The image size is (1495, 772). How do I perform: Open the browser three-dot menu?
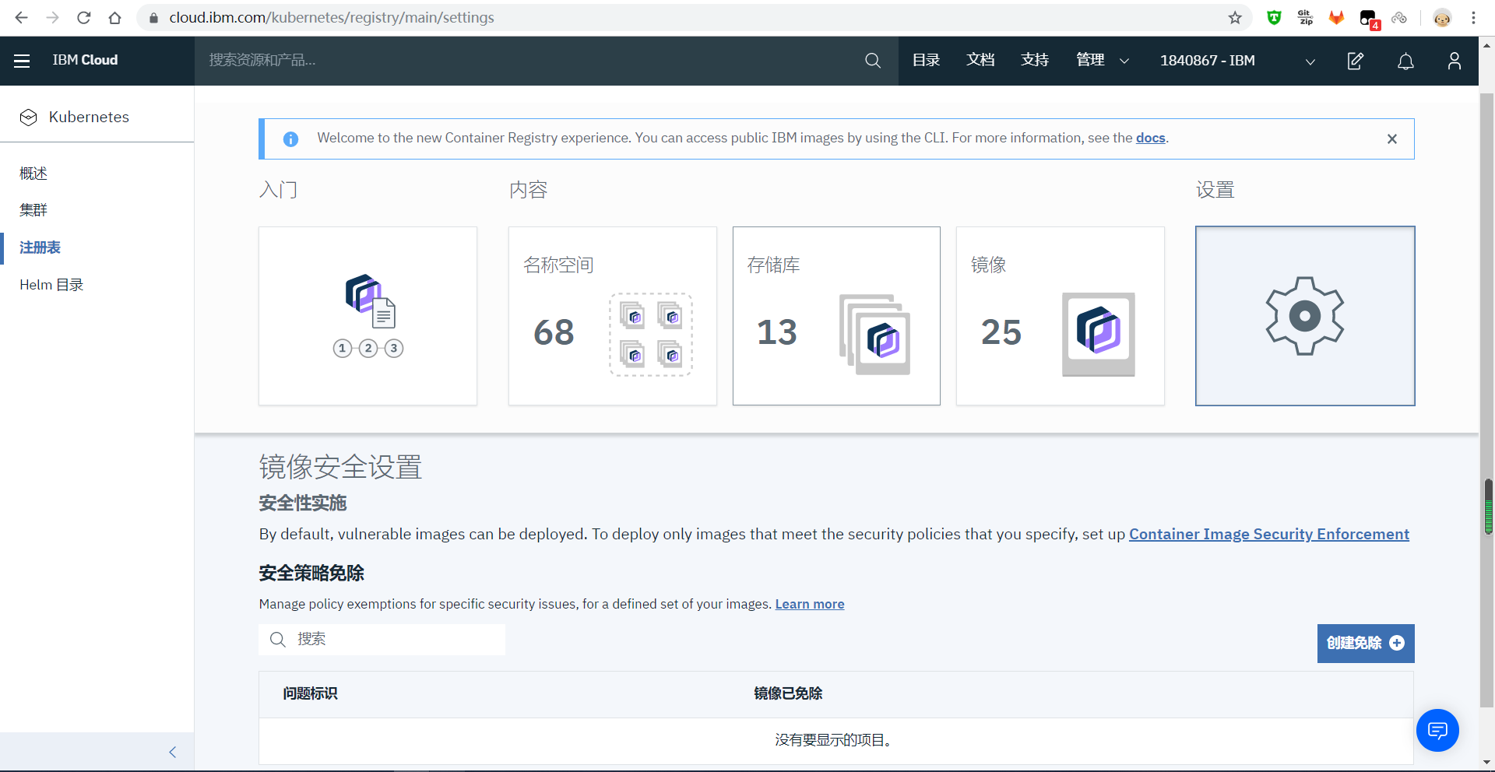tap(1473, 17)
